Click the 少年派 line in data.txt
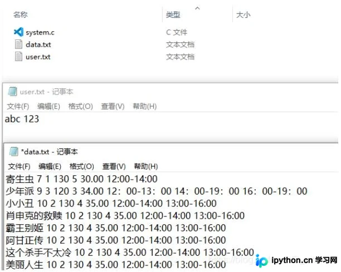The image size is (341, 272). point(157,191)
